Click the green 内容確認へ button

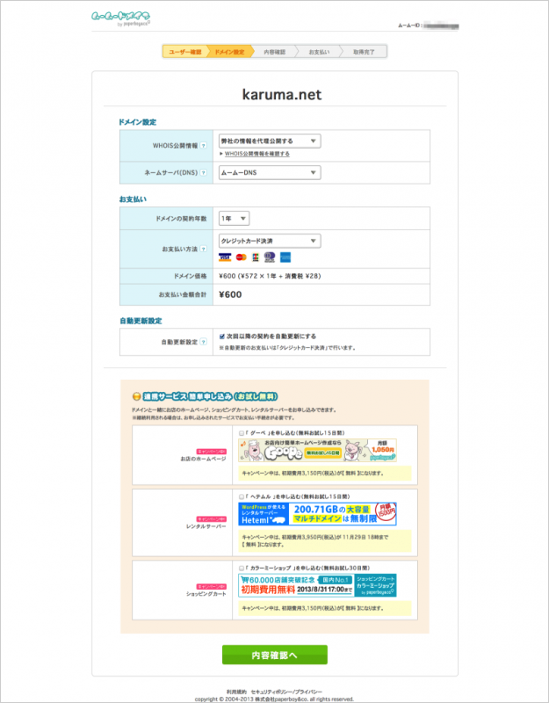[x=275, y=655]
